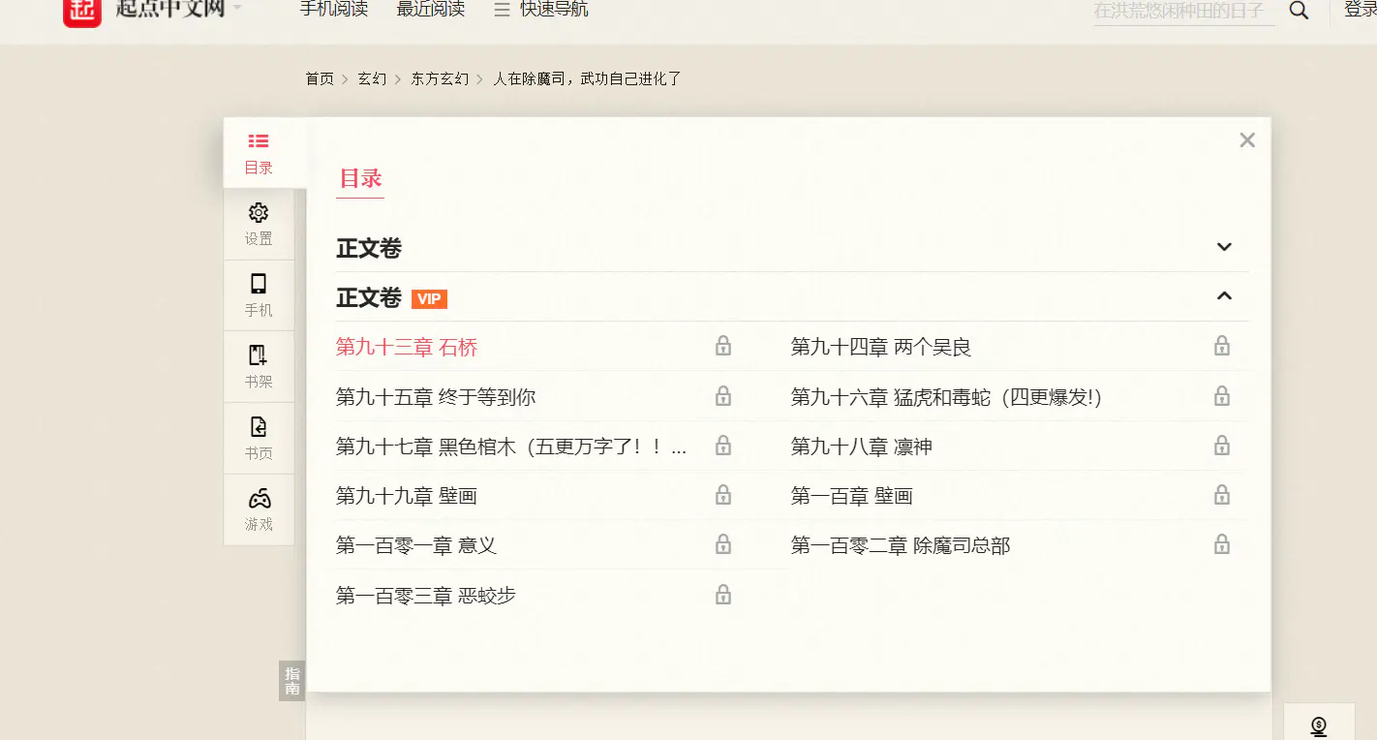
Task: Click lock icon beside 第九十七章 黑色棺木
Action: (723, 446)
